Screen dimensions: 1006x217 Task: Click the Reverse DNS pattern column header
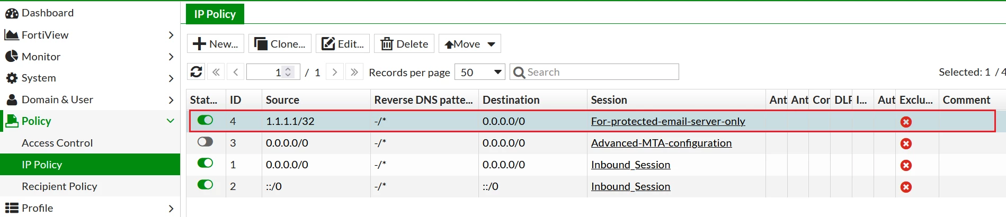coord(424,100)
